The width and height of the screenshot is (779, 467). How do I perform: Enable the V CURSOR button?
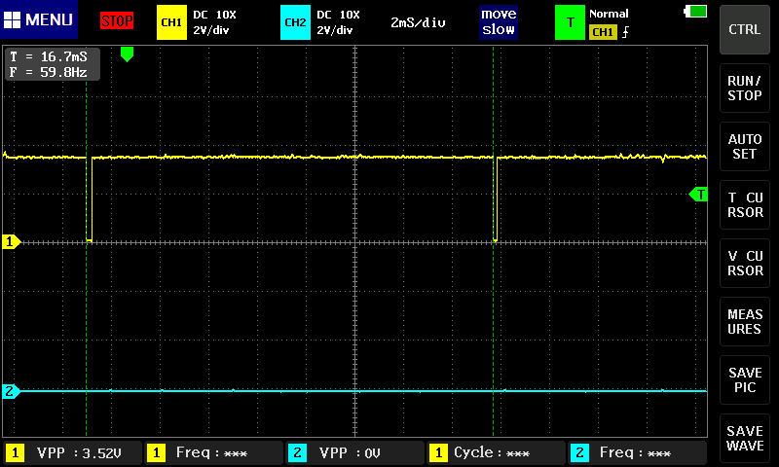pyautogui.click(x=745, y=263)
